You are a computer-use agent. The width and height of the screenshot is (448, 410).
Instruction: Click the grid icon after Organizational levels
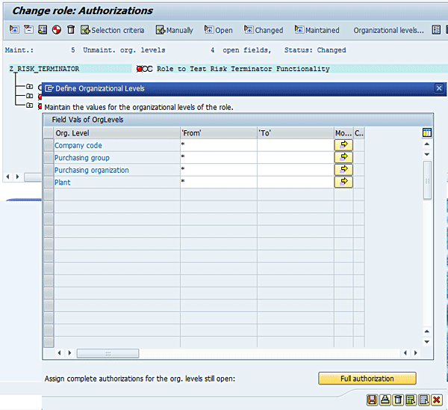click(x=436, y=29)
